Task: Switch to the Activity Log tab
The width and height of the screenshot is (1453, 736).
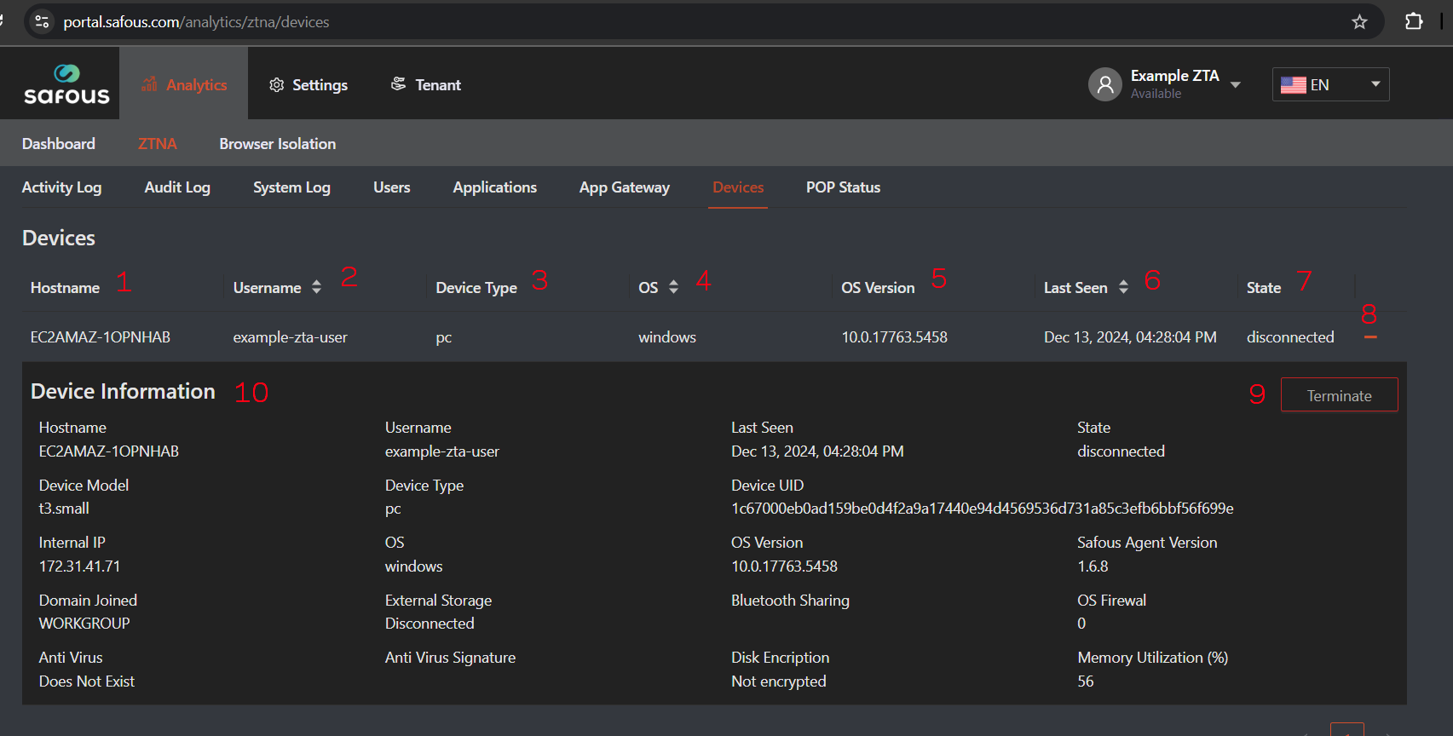Action: [x=61, y=187]
